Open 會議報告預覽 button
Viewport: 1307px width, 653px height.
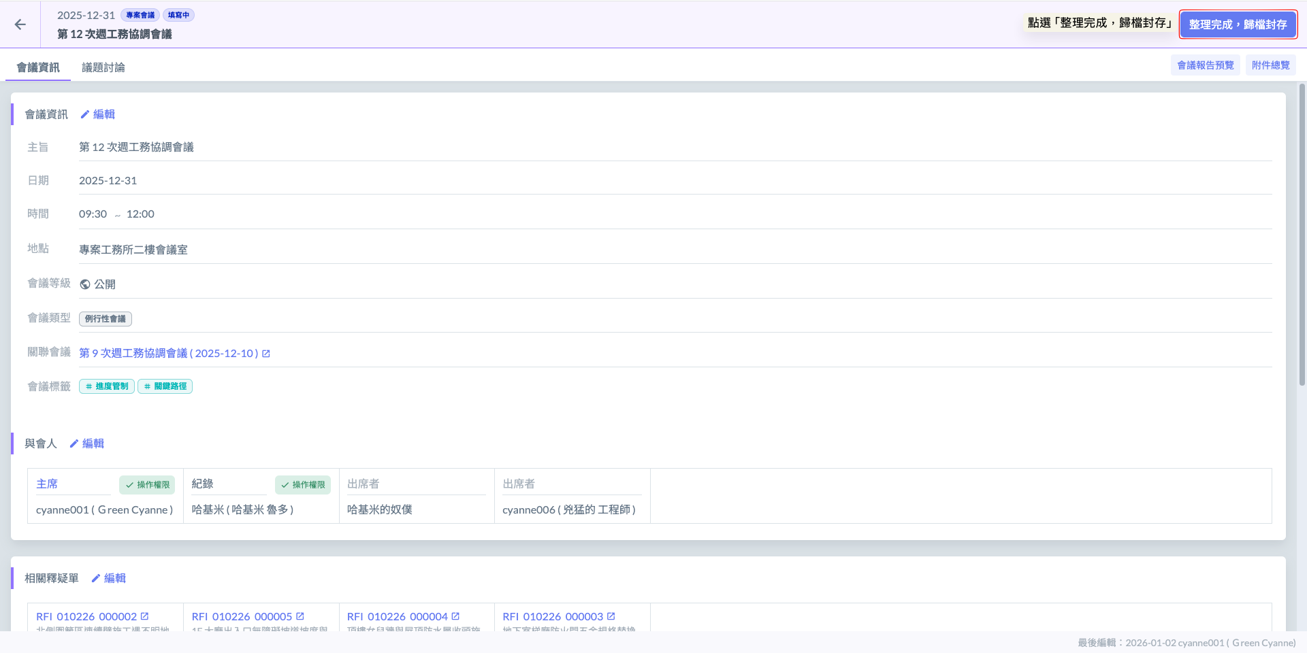1205,65
